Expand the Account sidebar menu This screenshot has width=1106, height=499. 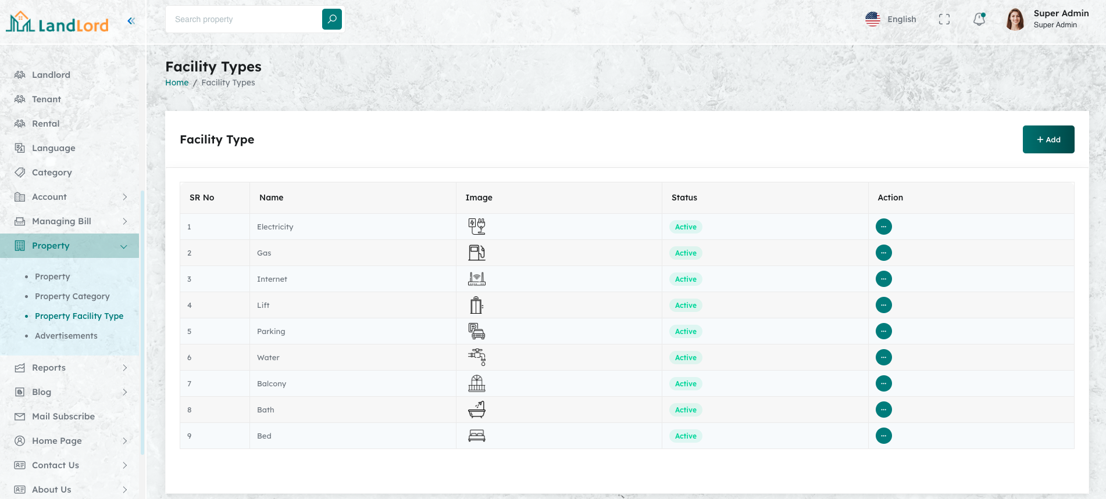point(70,197)
